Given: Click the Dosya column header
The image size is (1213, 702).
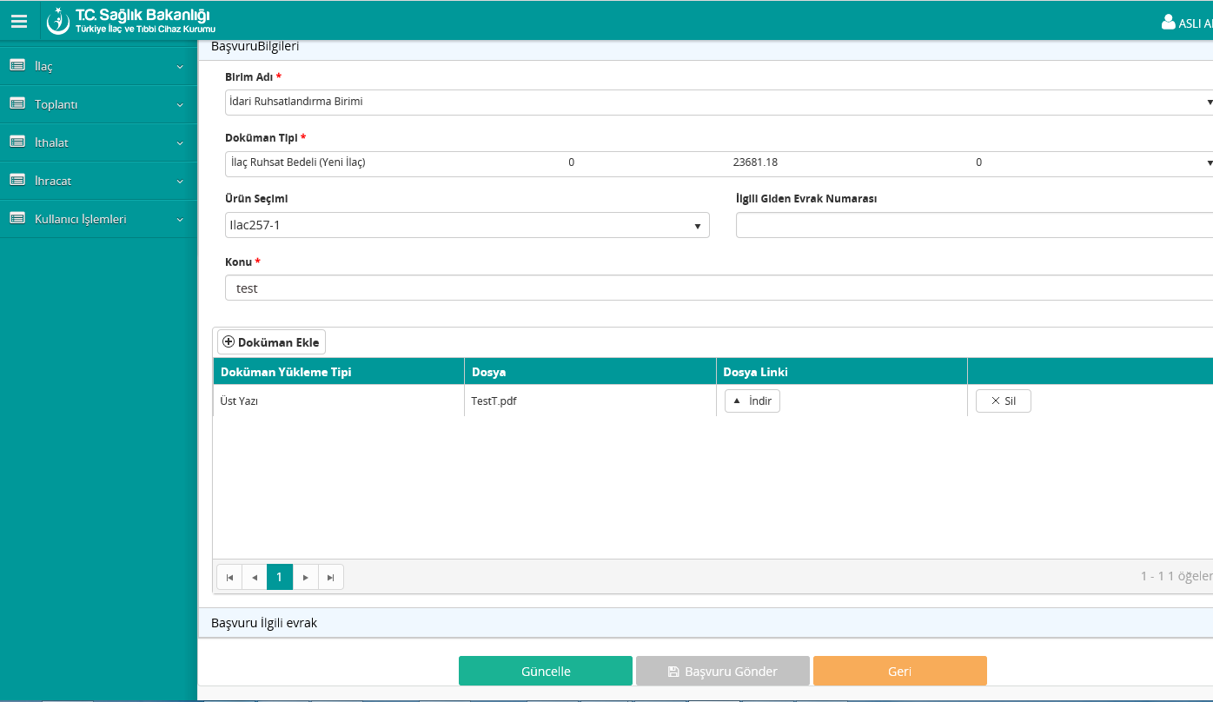Looking at the screenshot, I should (590, 372).
